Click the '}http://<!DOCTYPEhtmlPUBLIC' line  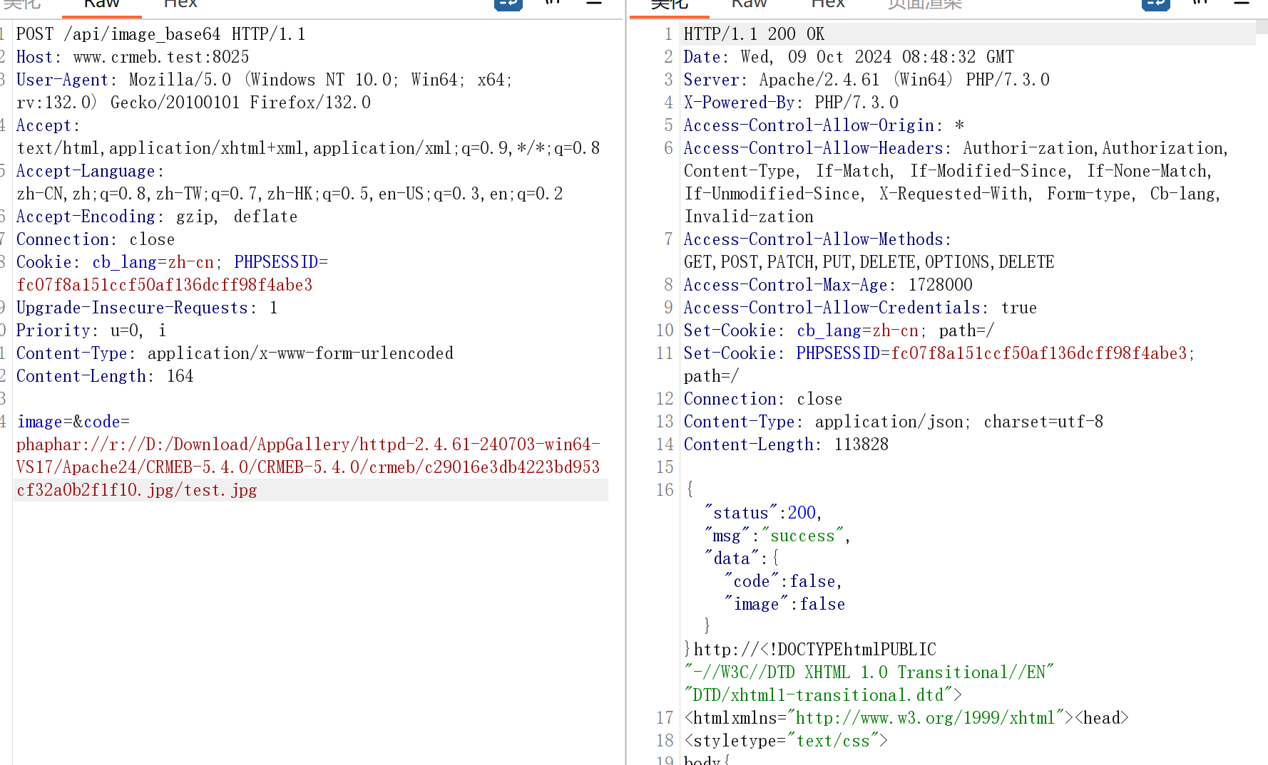(x=810, y=650)
